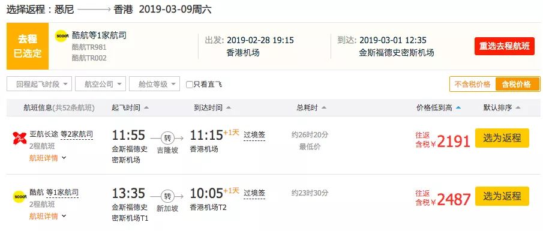Screen dimensions: 543x231
Task: Expand 航班详情 for the AirAsia flight
Action: (x=47, y=158)
